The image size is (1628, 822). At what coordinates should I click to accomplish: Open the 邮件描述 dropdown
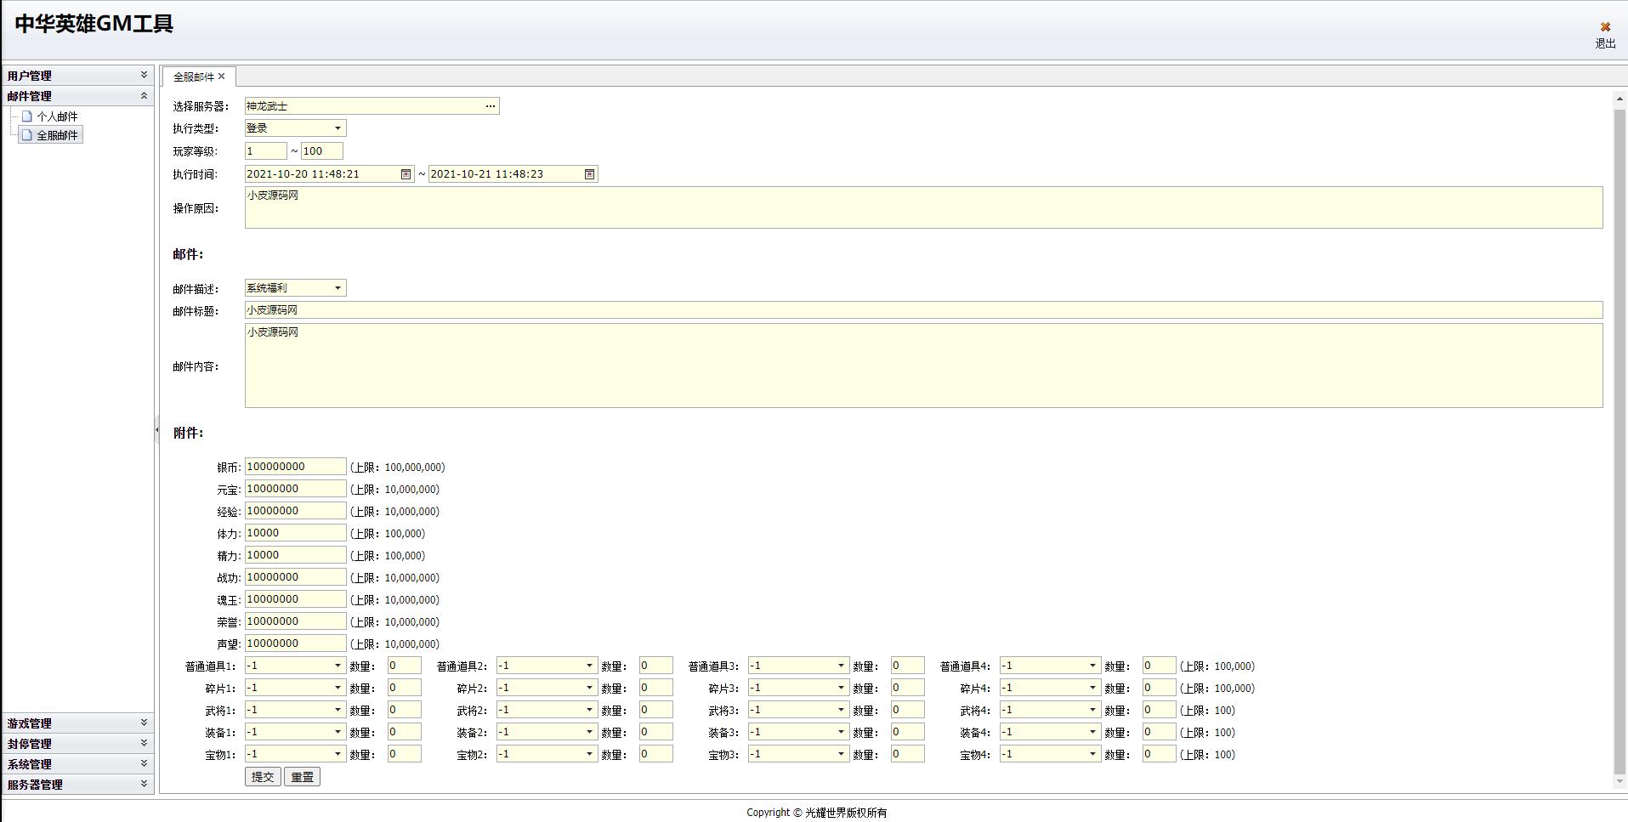click(338, 288)
